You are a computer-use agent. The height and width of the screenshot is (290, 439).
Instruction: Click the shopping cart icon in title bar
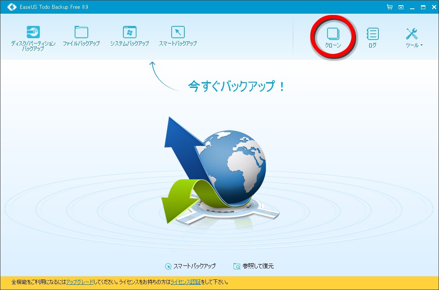(389, 7)
